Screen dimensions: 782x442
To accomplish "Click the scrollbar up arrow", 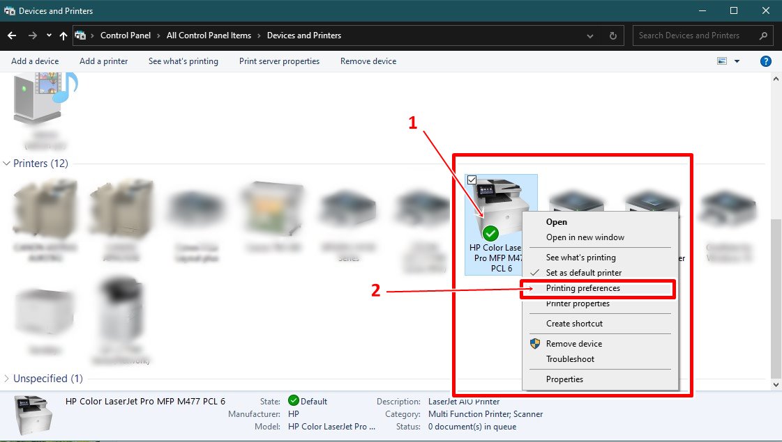I will point(776,79).
